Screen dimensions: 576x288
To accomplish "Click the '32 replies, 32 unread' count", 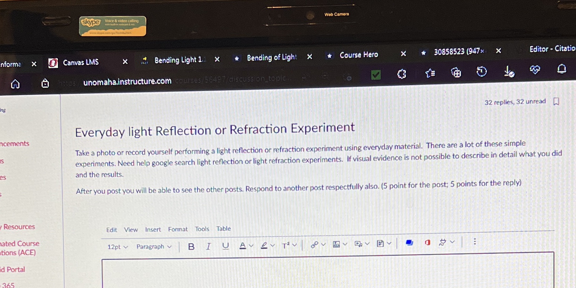I will (x=515, y=102).
